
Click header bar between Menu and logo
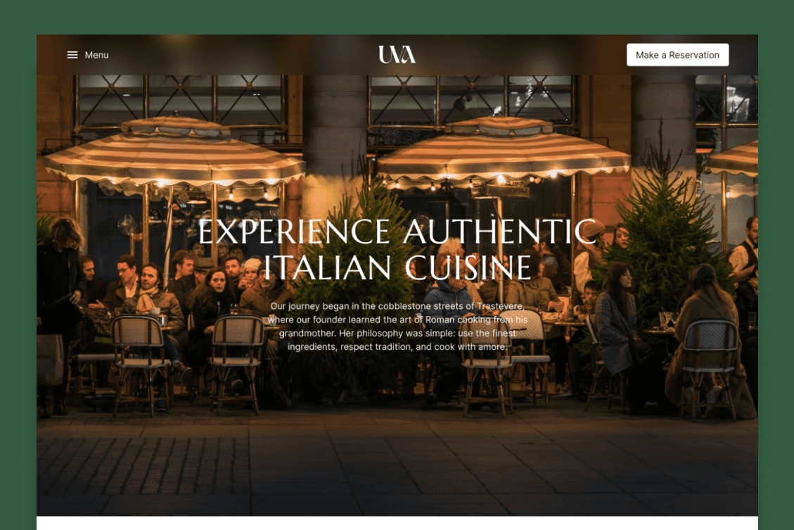click(243, 55)
